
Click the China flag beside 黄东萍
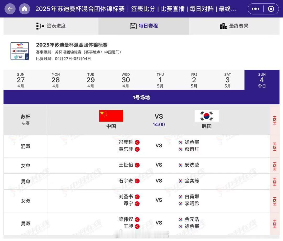coord(137,149)
